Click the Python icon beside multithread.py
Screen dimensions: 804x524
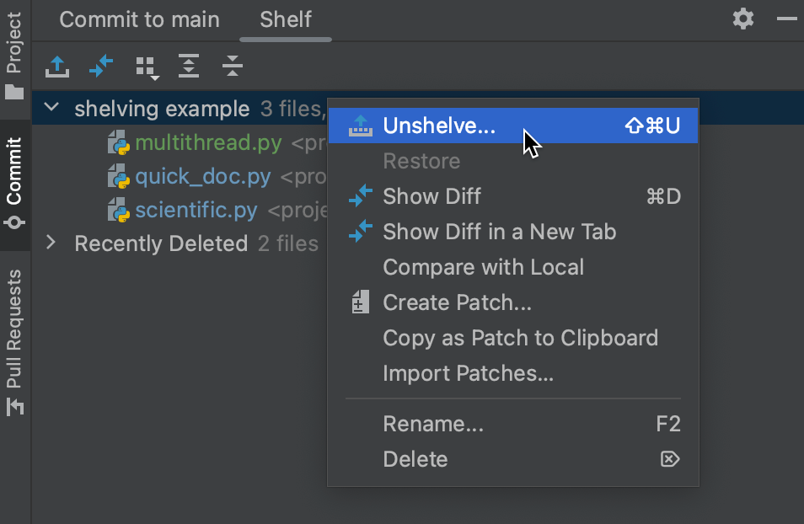pos(116,142)
